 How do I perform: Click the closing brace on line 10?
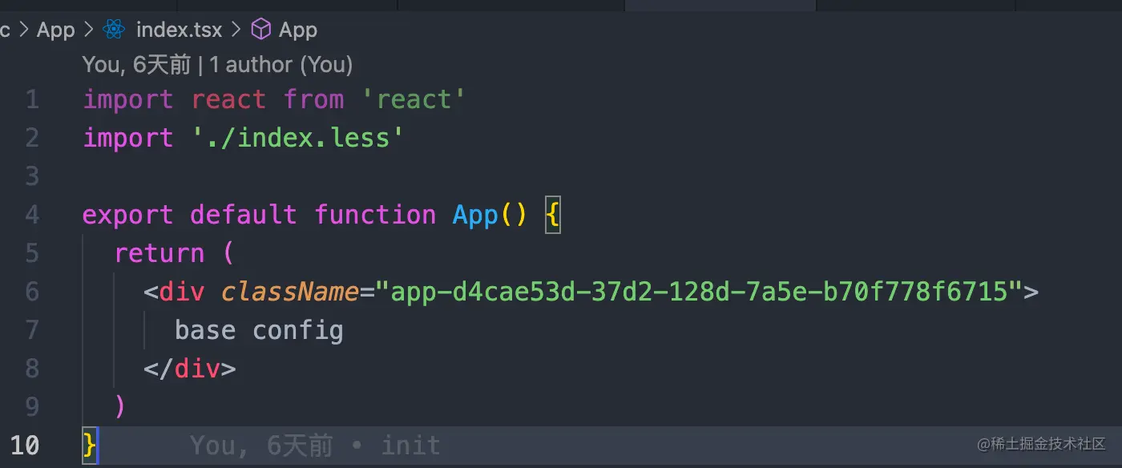click(90, 445)
